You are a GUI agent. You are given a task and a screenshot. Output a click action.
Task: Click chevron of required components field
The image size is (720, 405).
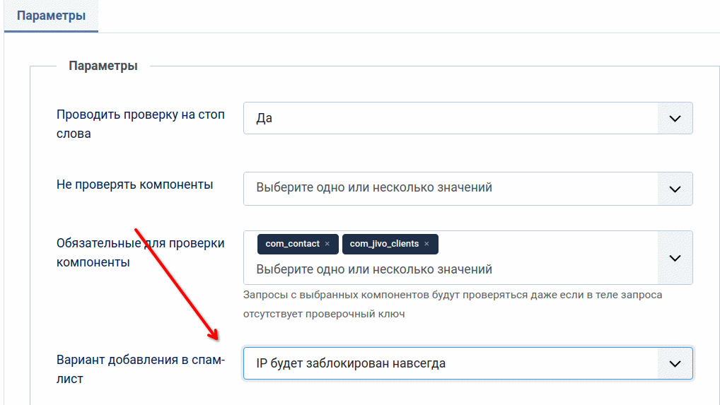(x=675, y=258)
